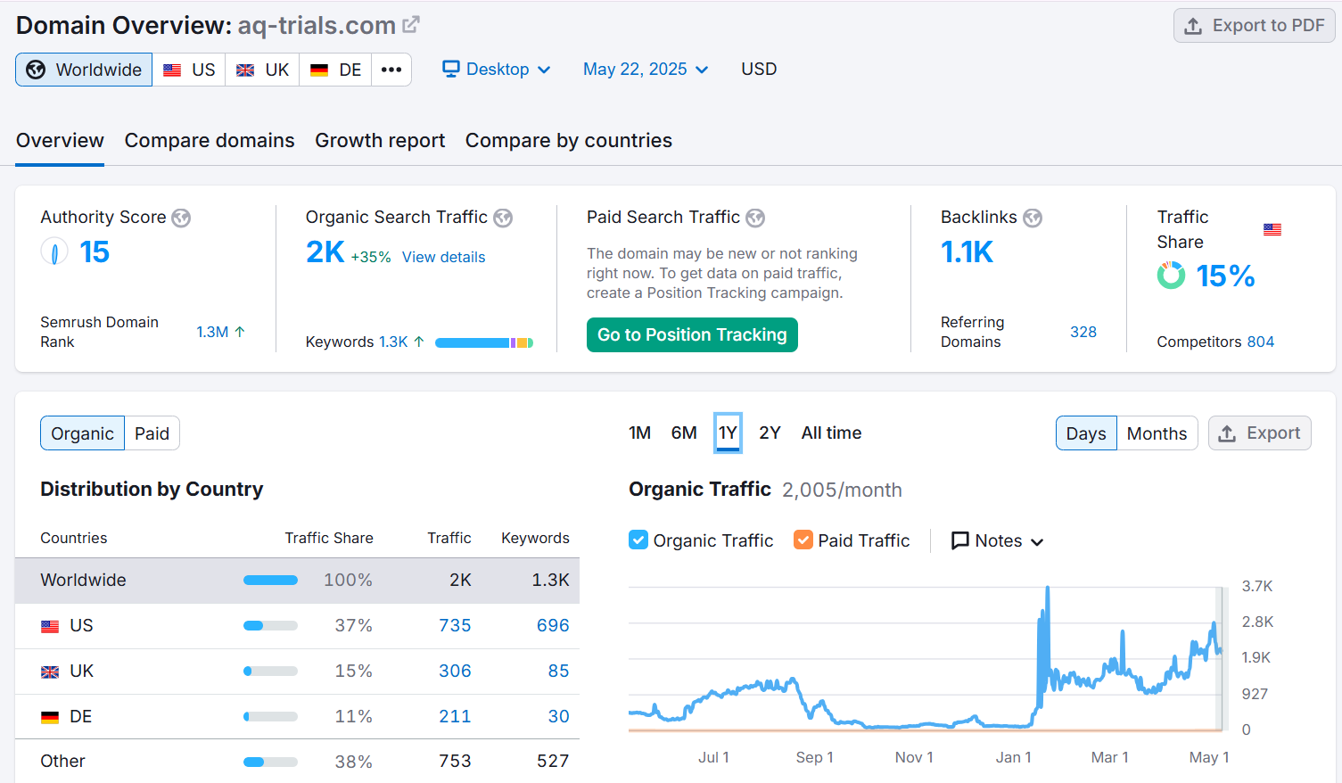
Task: Click the Keywords column header
Action: click(535, 538)
